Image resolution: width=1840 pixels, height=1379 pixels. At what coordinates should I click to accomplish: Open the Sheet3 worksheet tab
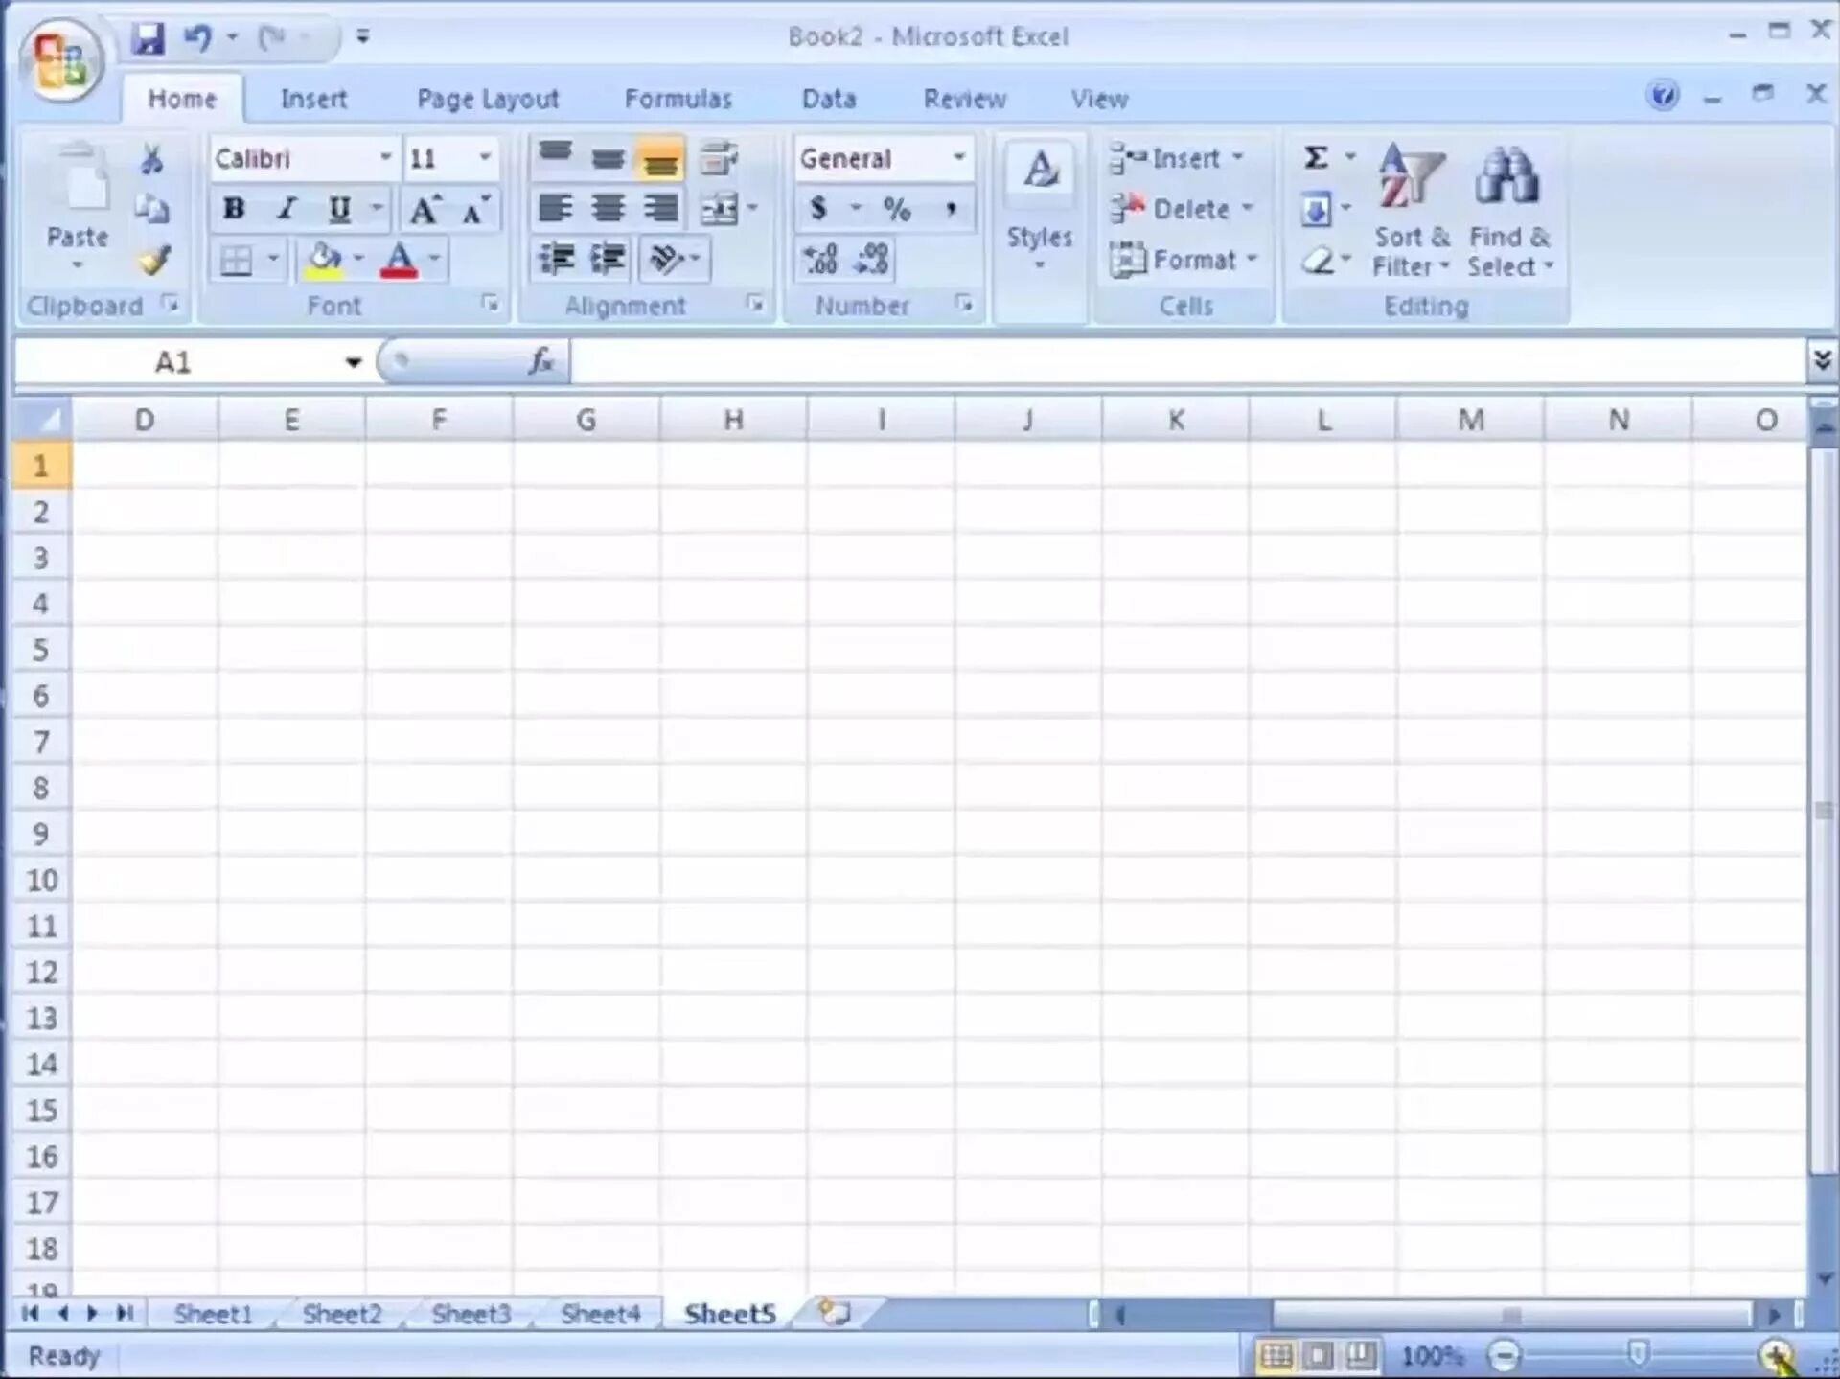[471, 1313]
